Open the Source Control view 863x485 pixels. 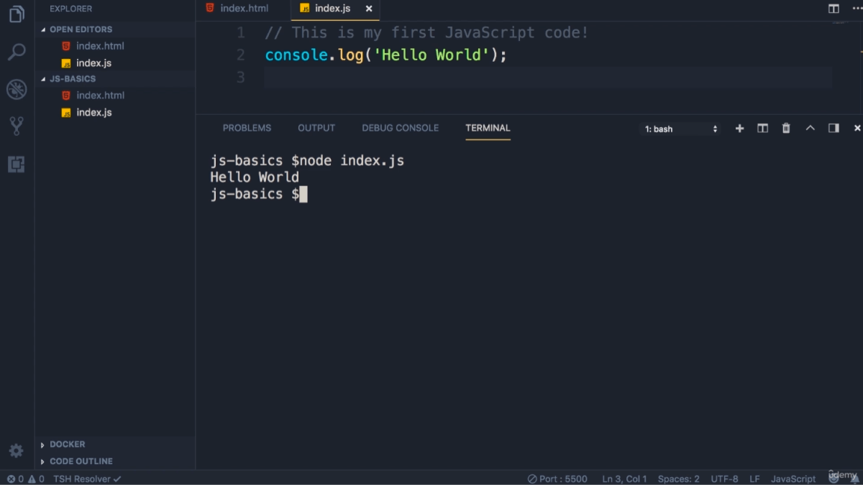click(x=16, y=126)
